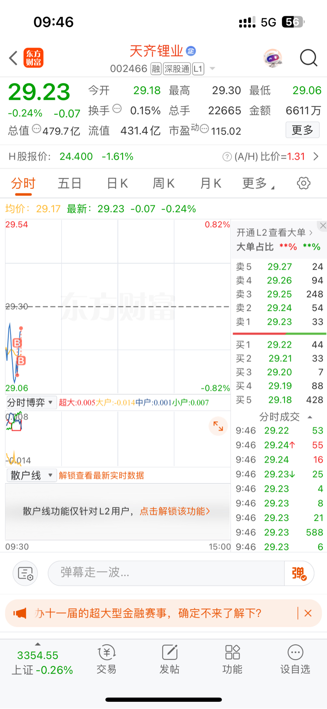This screenshot has height=709, width=327.
Task: Tap the back arrow icon
Action: point(13,58)
